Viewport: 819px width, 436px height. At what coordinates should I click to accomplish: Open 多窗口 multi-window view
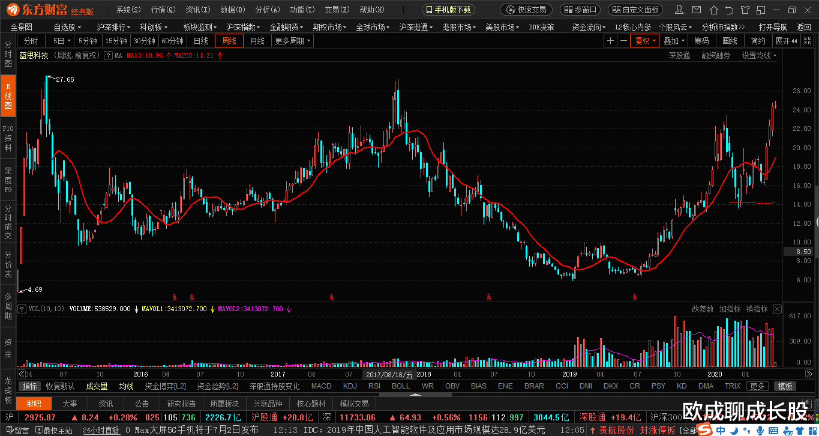(580, 10)
